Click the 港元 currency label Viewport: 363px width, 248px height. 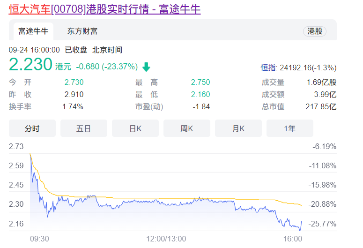(63, 67)
